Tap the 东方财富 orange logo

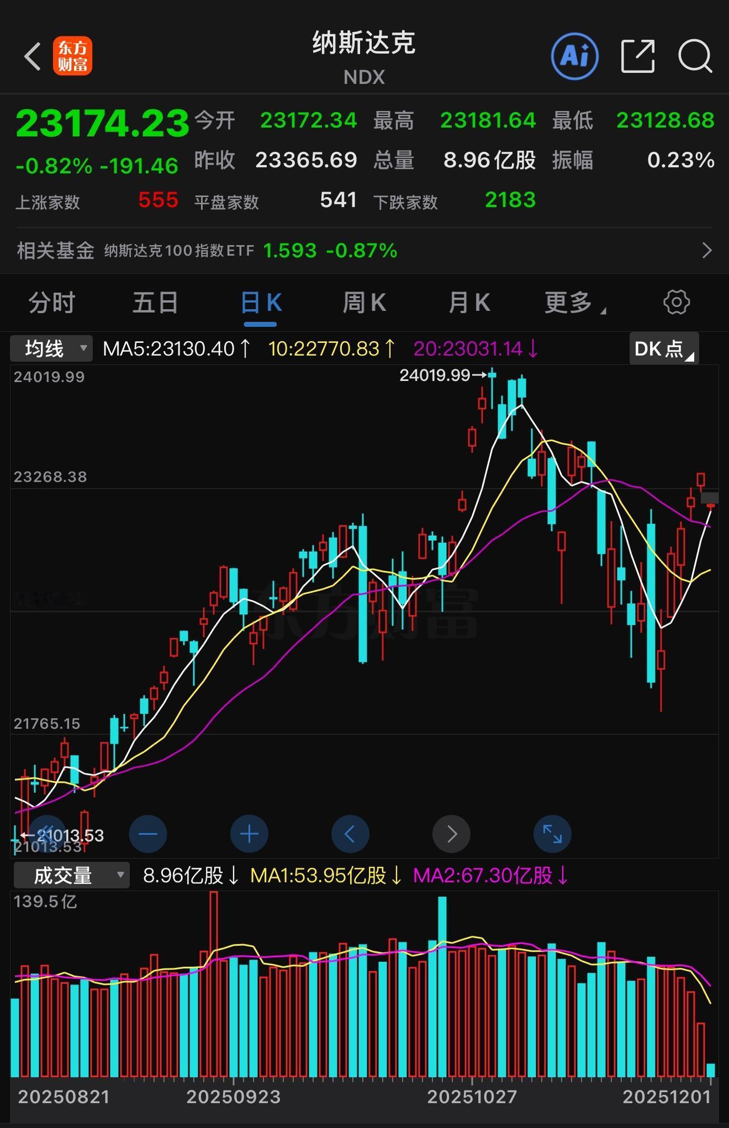72,56
